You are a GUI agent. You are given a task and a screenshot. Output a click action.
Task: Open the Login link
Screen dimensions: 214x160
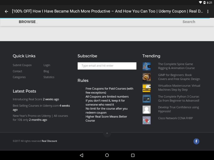pos(47,65)
